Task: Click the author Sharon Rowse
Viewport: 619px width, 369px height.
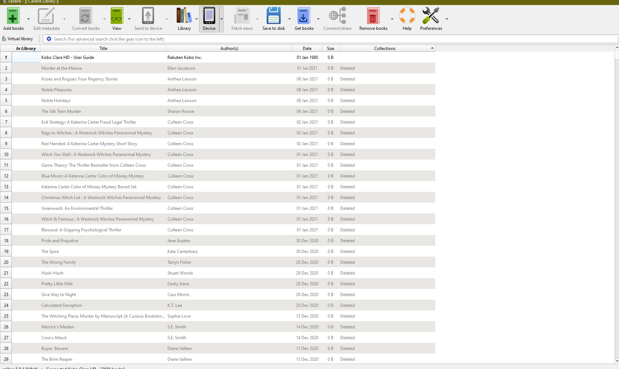Action: click(x=181, y=111)
